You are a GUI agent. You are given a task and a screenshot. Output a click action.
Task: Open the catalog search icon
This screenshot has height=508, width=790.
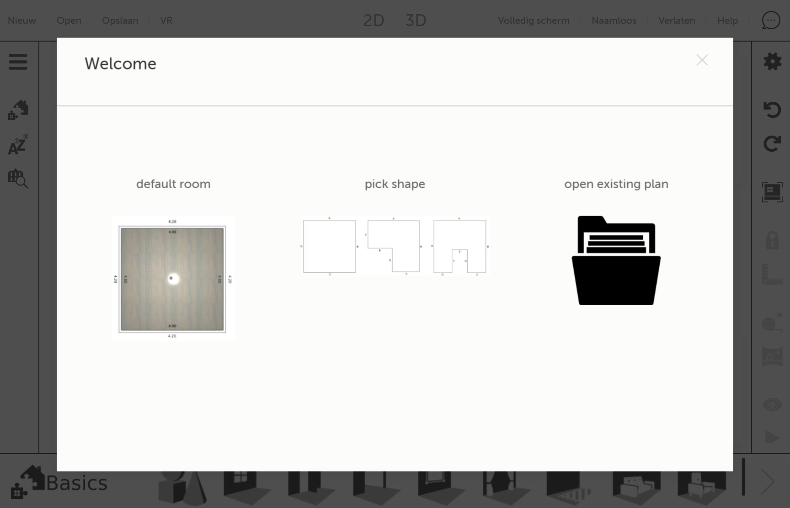point(18,179)
